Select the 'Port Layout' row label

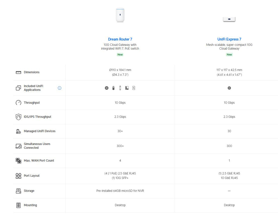32,176
